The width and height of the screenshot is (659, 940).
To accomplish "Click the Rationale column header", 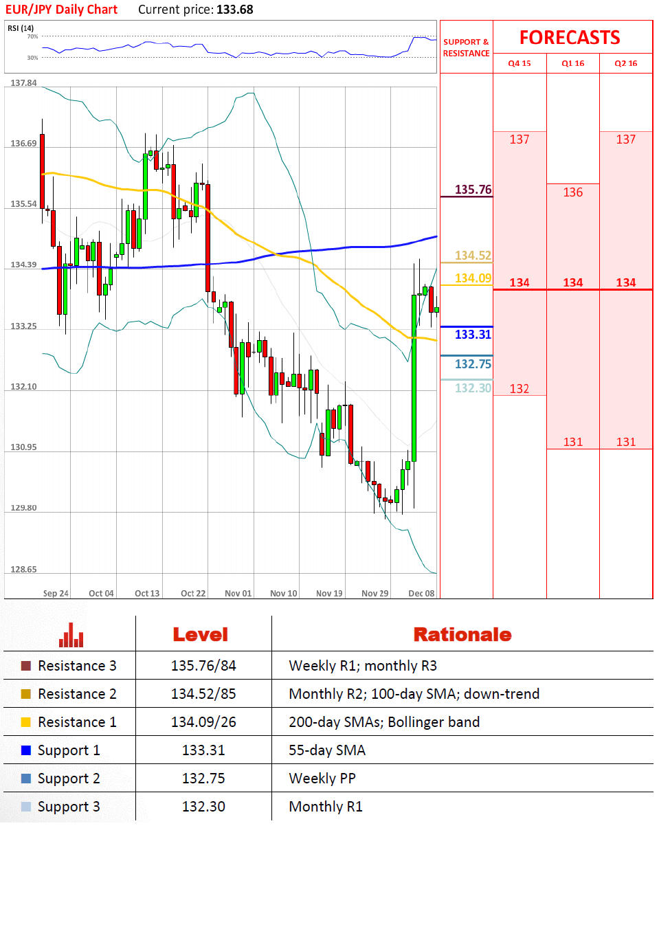I will (x=462, y=635).
